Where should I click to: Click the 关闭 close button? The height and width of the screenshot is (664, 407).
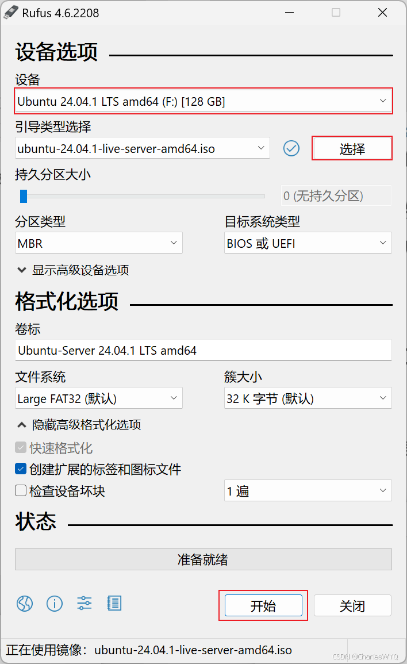tap(352, 605)
